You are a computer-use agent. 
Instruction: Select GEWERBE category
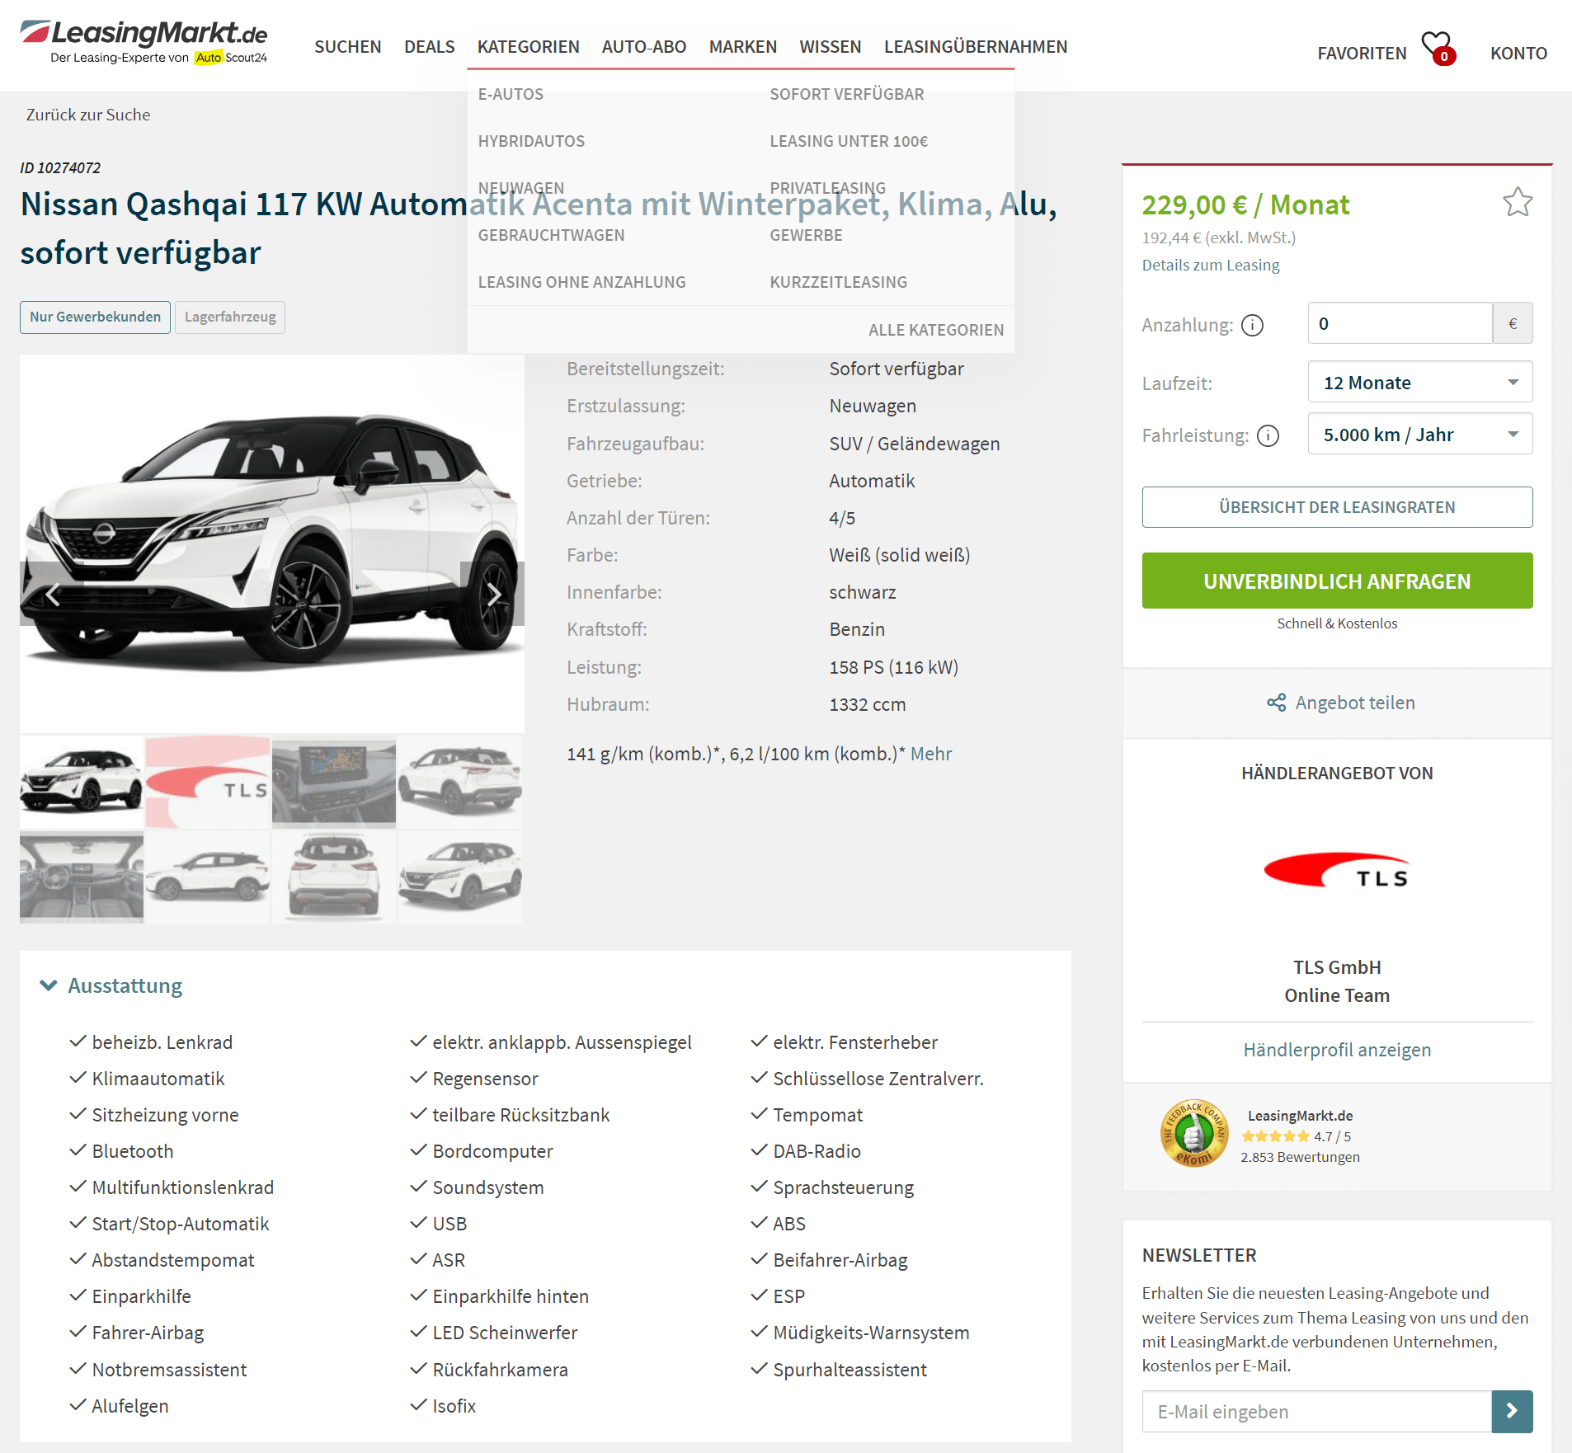806,235
